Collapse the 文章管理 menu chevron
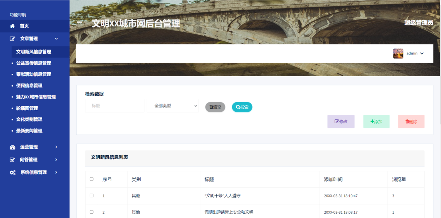The width and height of the screenshot is (441, 218). pos(56,39)
